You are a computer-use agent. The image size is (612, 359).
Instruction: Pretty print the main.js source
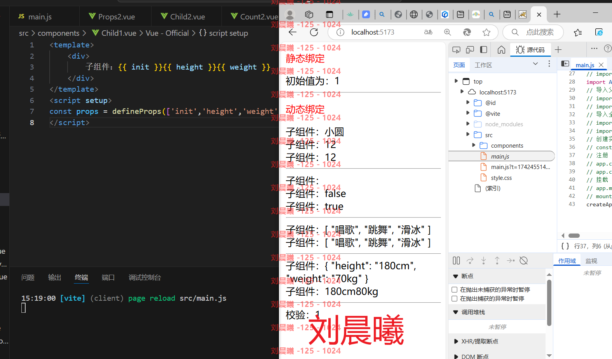[x=565, y=246]
